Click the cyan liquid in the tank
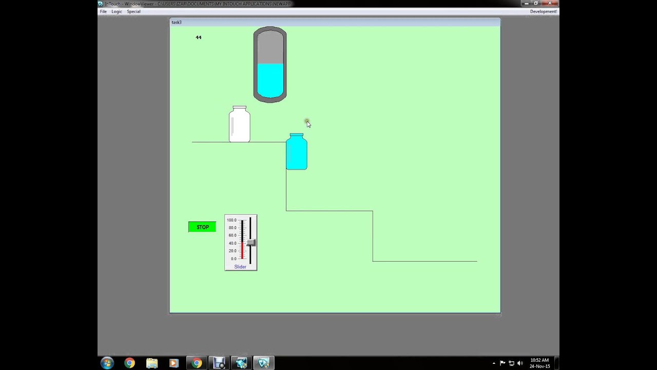The height and width of the screenshot is (370, 657). 270,80
